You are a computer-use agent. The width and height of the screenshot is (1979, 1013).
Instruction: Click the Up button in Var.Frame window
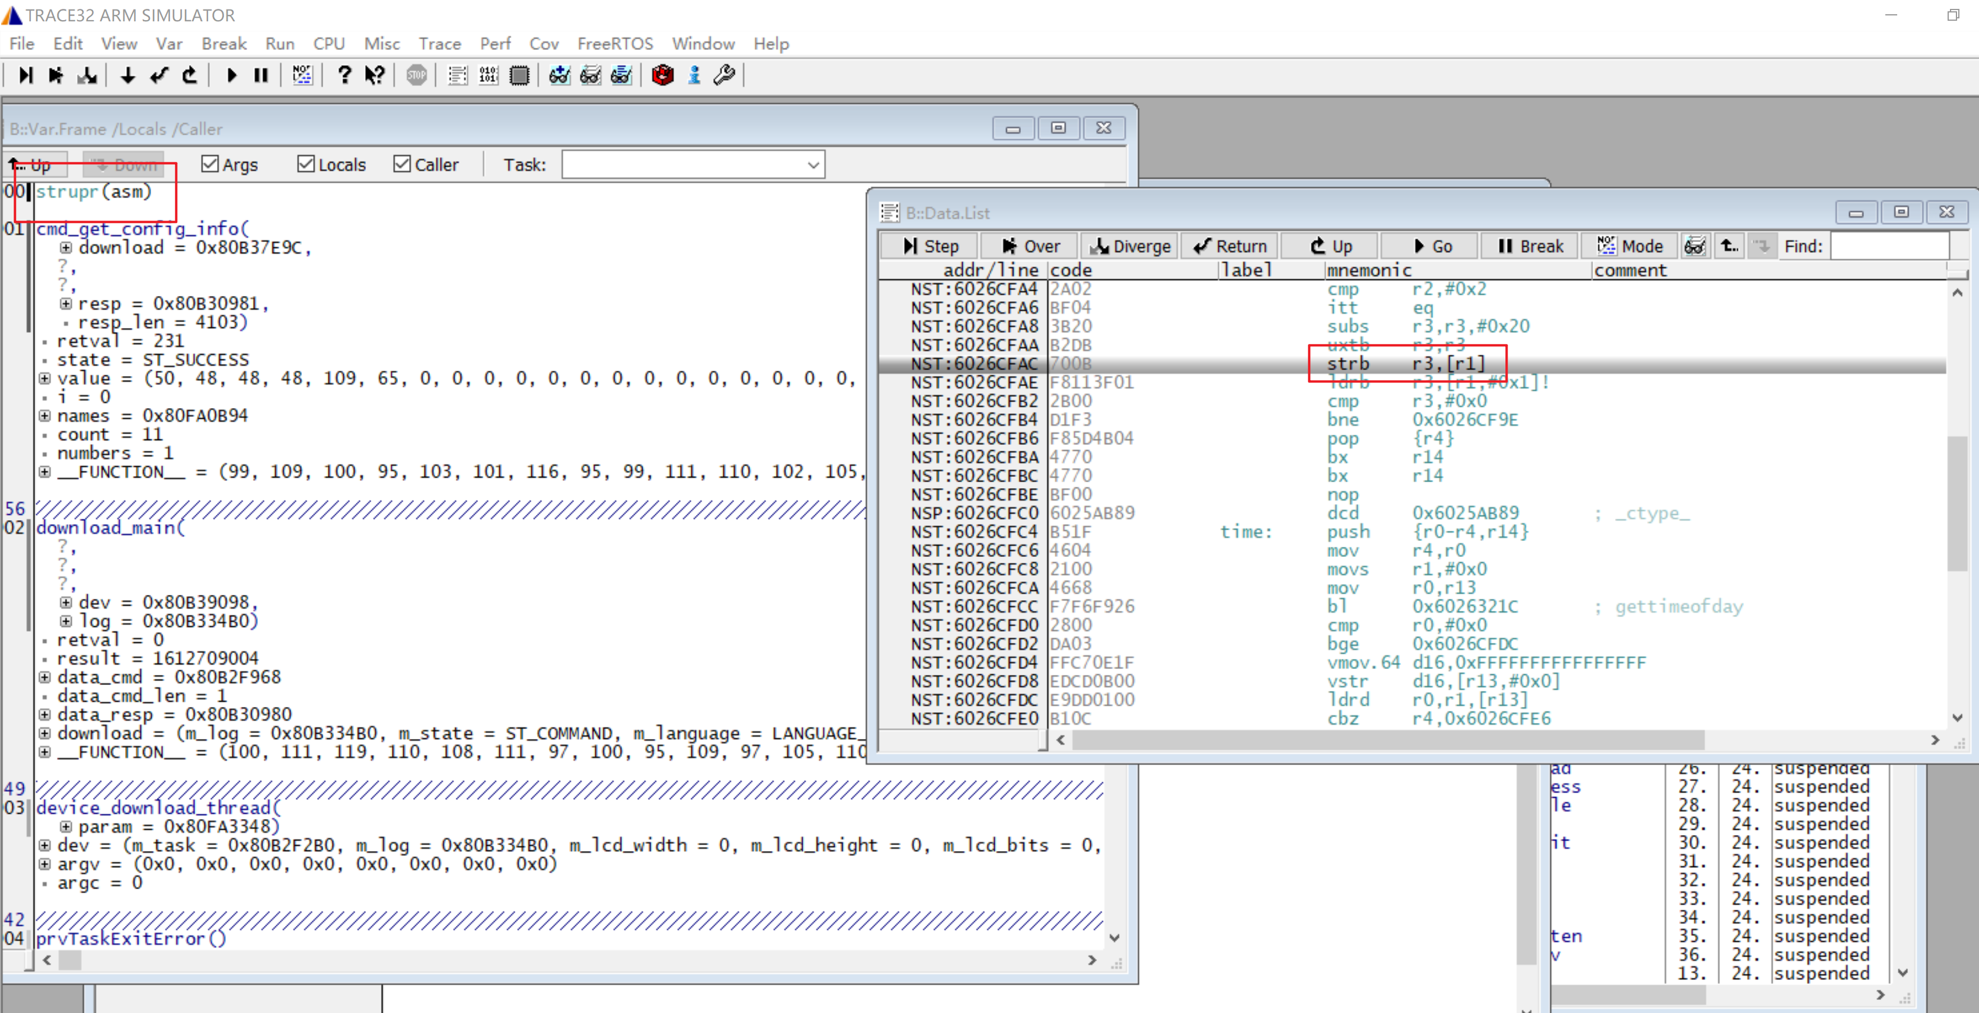pos(36,164)
